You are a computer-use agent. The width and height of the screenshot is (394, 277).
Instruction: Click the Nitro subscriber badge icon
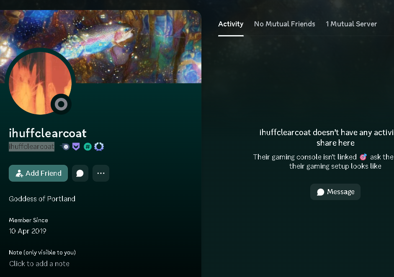pyautogui.click(x=65, y=147)
